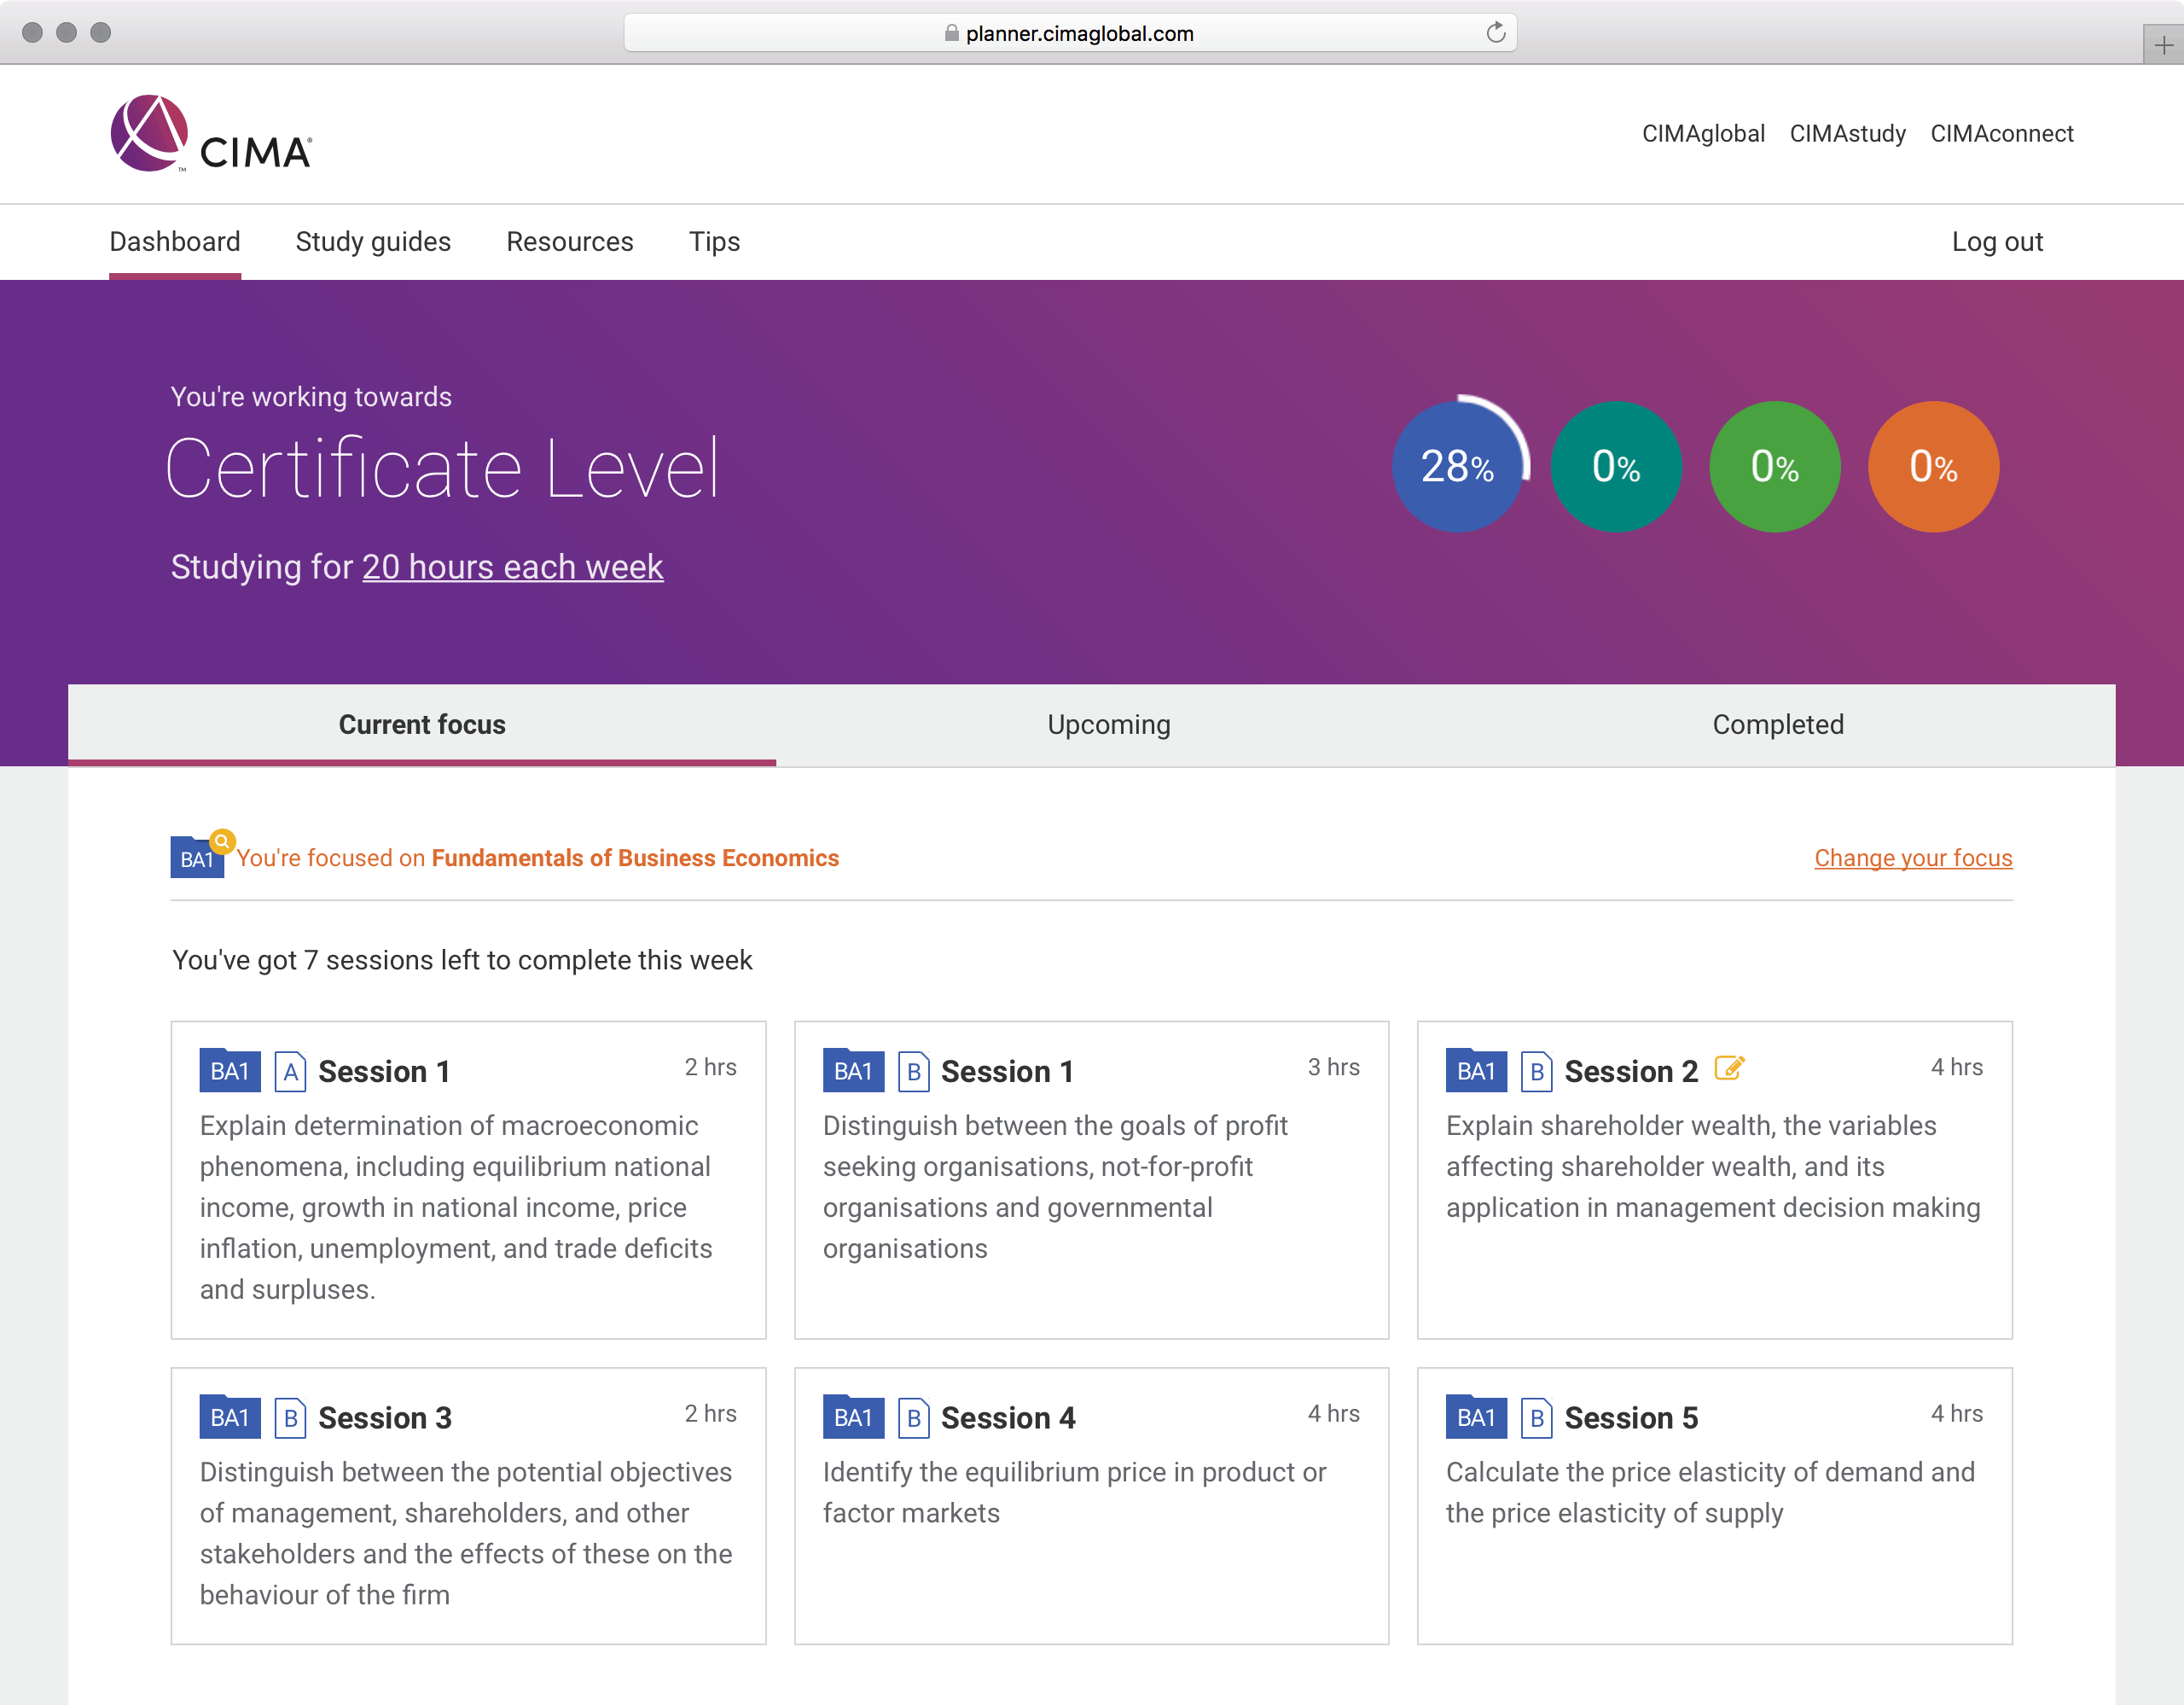This screenshot has height=1705, width=2184.
Task: Click Change your focus link
Action: pyautogui.click(x=1913, y=858)
